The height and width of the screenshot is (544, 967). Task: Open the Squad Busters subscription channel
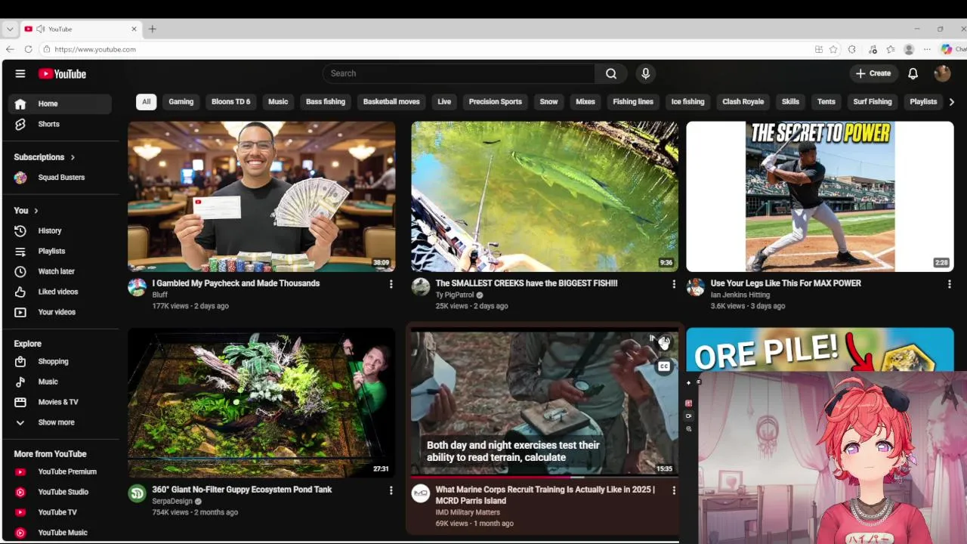pyautogui.click(x=60, y=178)
